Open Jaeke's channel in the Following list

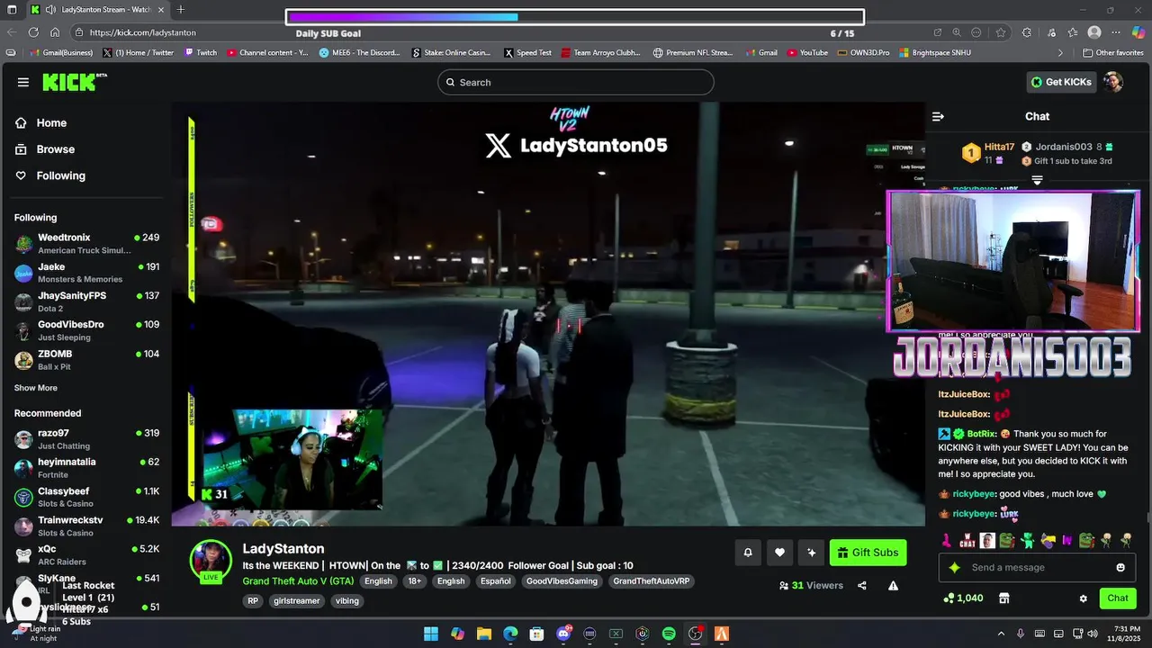click(x=86, y=273)
